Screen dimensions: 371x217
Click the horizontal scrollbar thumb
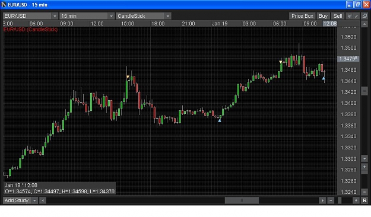click(242, 200)
